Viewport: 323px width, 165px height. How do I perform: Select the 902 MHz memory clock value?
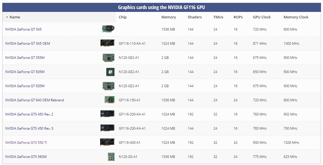(x=290, y=114)
